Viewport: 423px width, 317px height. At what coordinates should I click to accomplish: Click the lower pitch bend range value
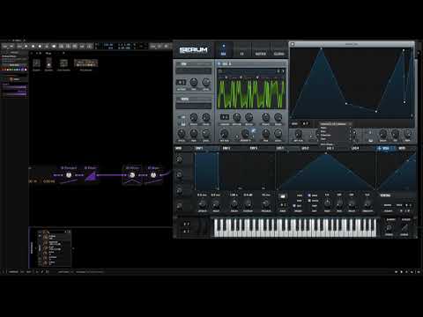186,232
